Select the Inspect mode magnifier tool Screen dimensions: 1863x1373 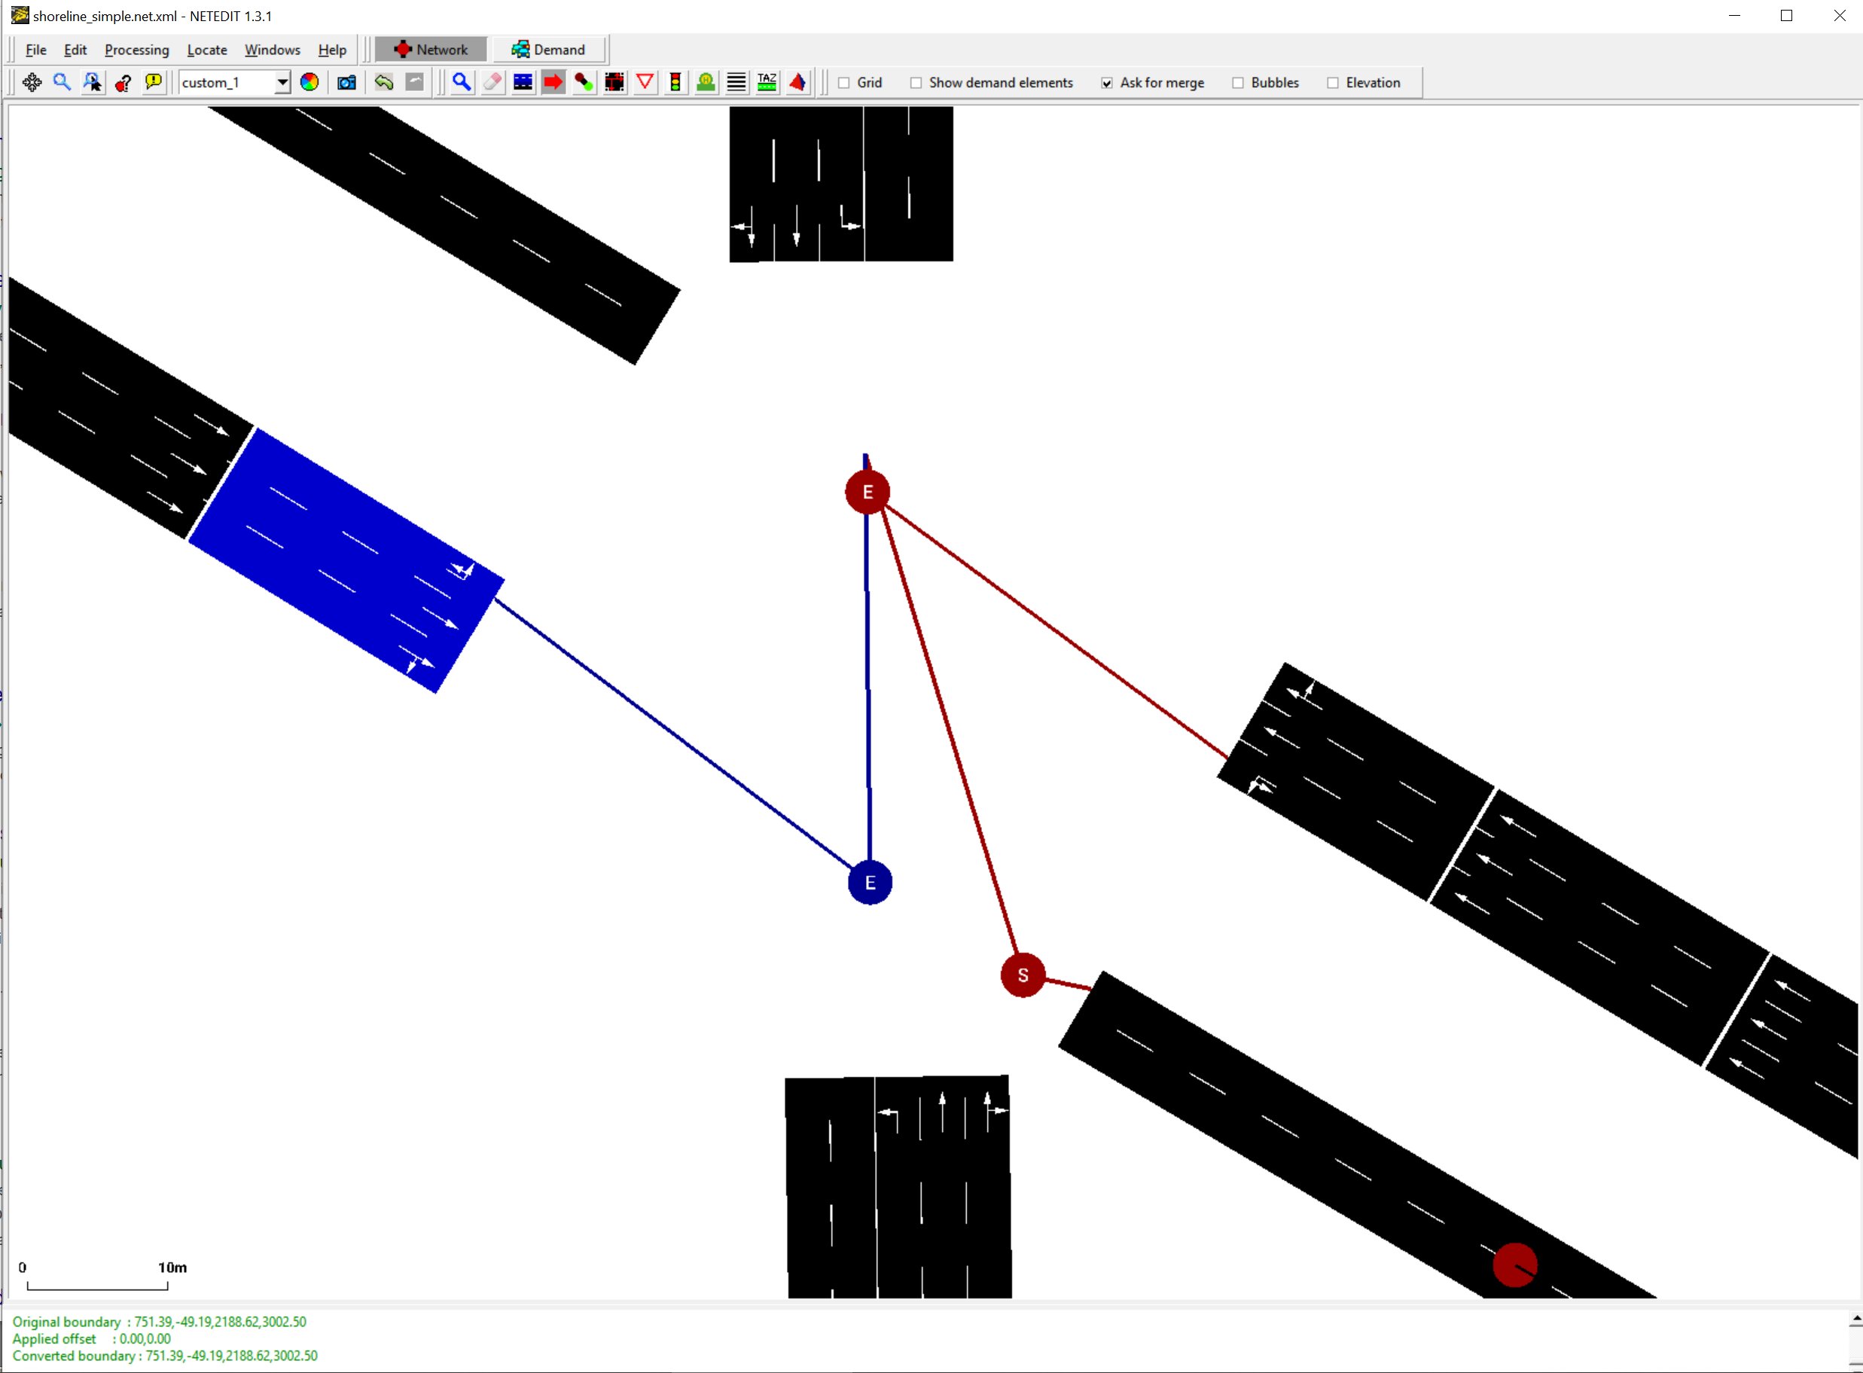click(461, 82)
